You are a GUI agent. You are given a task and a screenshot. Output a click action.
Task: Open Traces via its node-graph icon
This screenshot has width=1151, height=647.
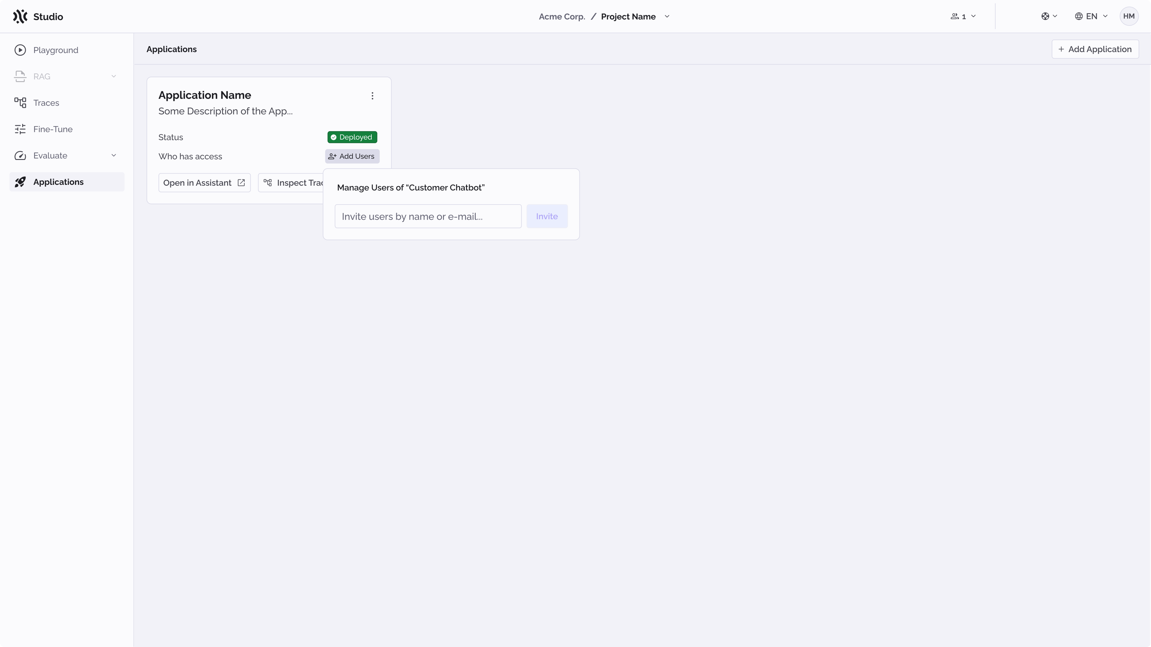point(21,102)
